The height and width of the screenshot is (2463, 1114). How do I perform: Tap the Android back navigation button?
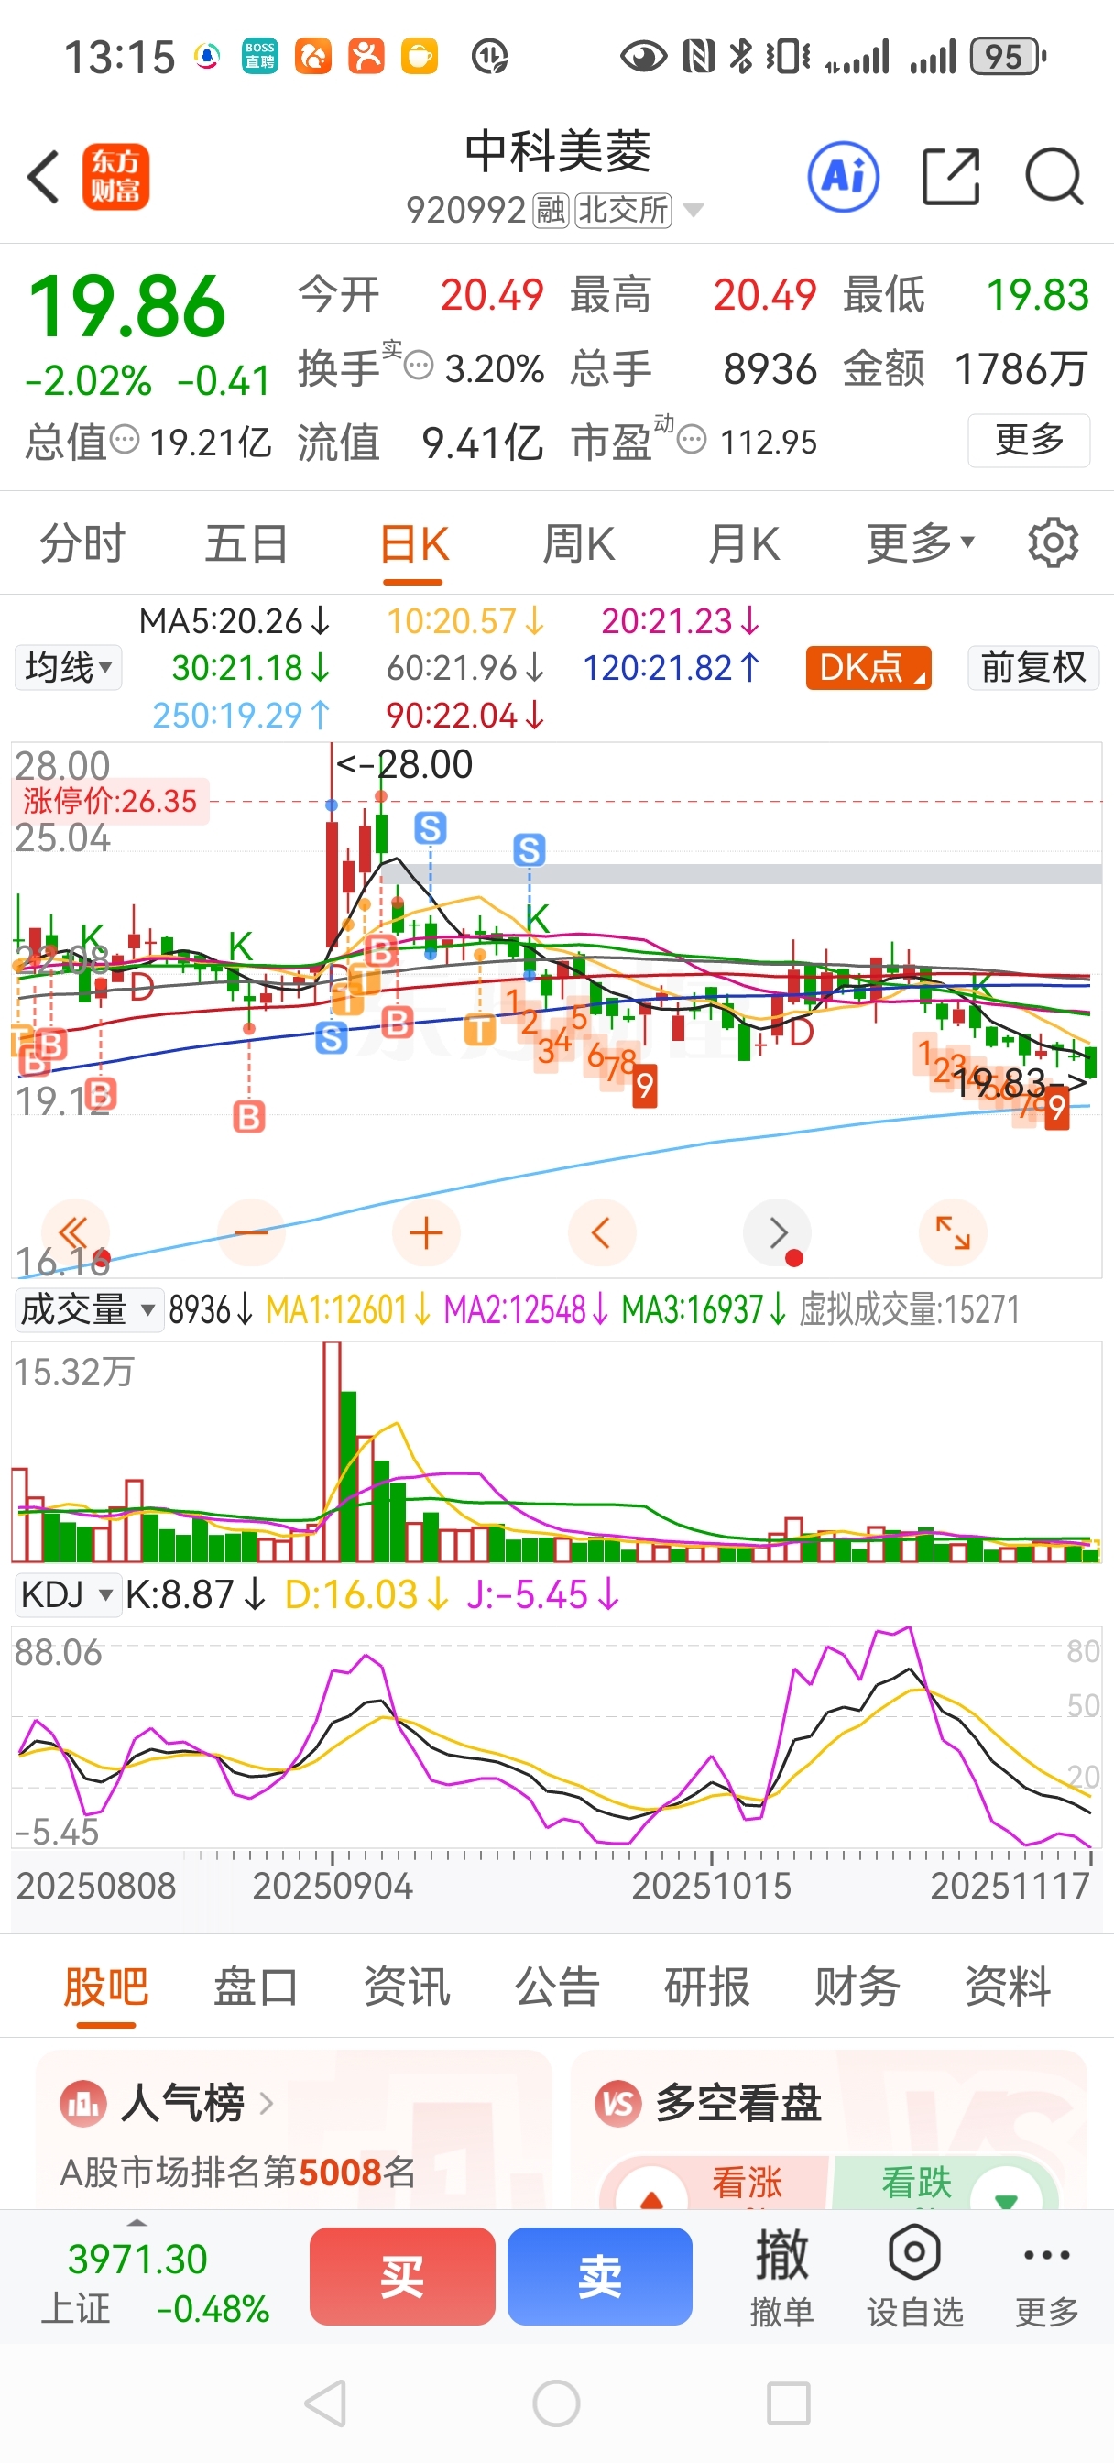coord(325,2403)
